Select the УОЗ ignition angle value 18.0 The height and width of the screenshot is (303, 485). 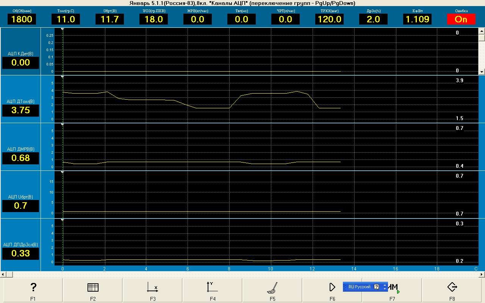pyautogui.click(x=154, y=19)
